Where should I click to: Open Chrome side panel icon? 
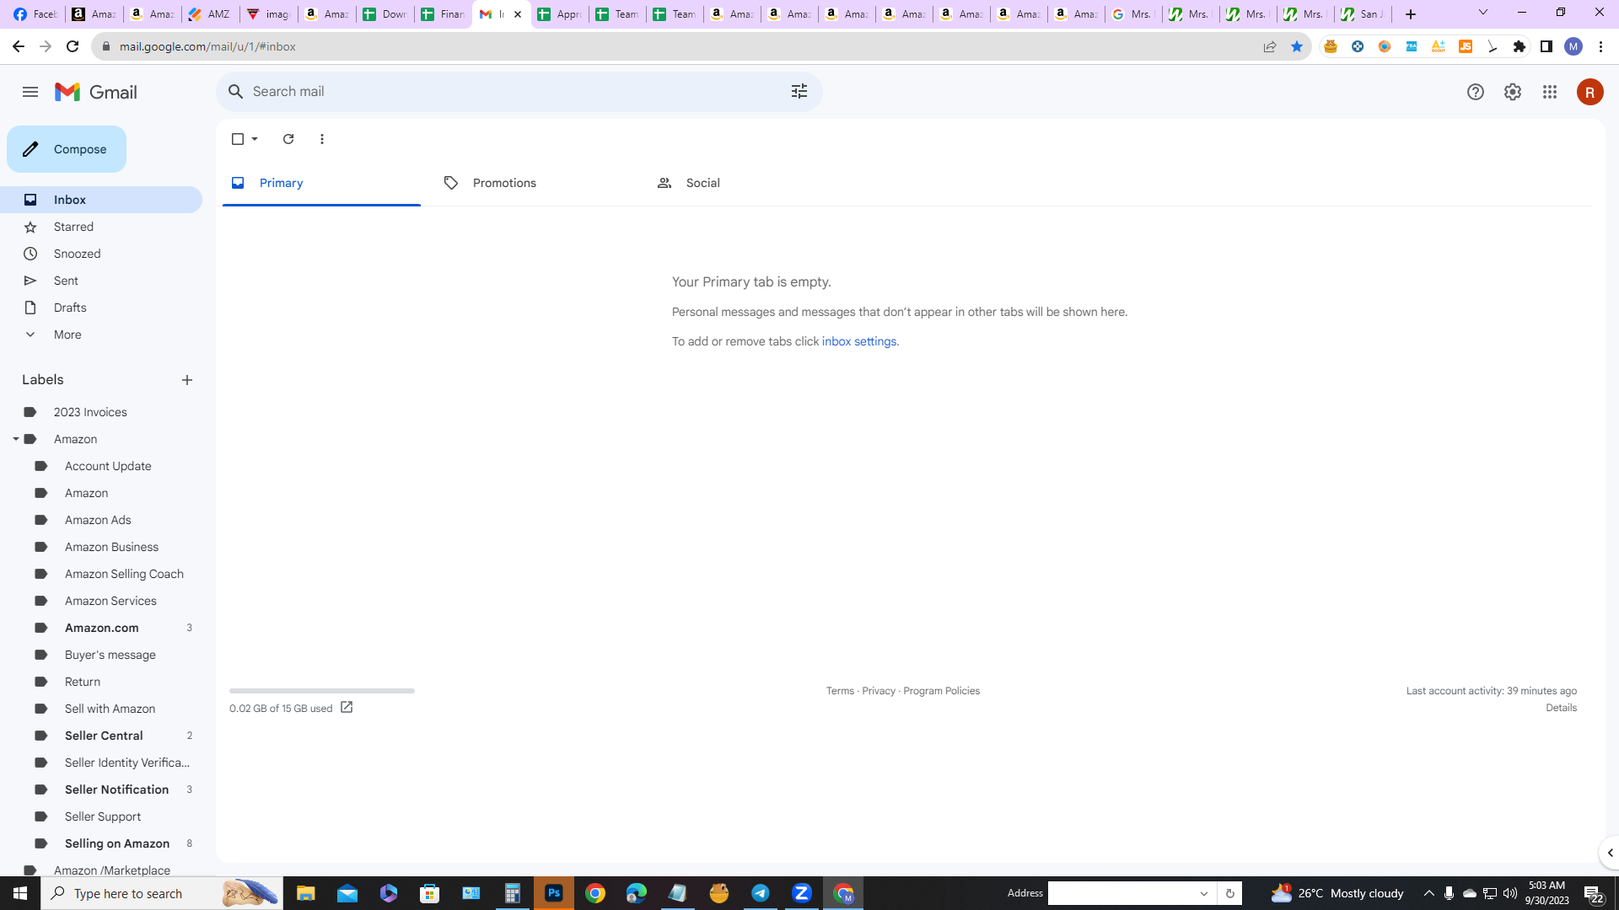[x=1546, y=46]
